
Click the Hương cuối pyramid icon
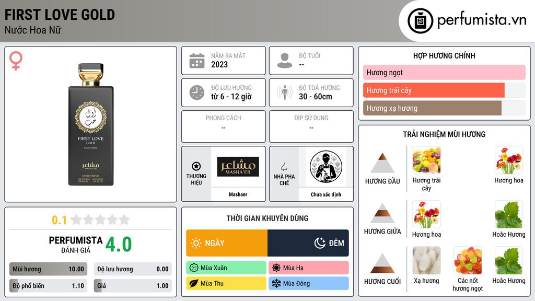382,263
